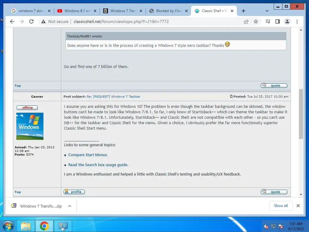The image size is (309, 232).
Task: Open the Not secure site info warning
Action: tap(55, 21)
